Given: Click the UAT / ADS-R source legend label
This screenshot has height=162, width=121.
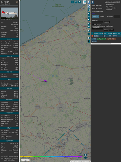Looking at the screenshot, I should [x=102, y=39].
